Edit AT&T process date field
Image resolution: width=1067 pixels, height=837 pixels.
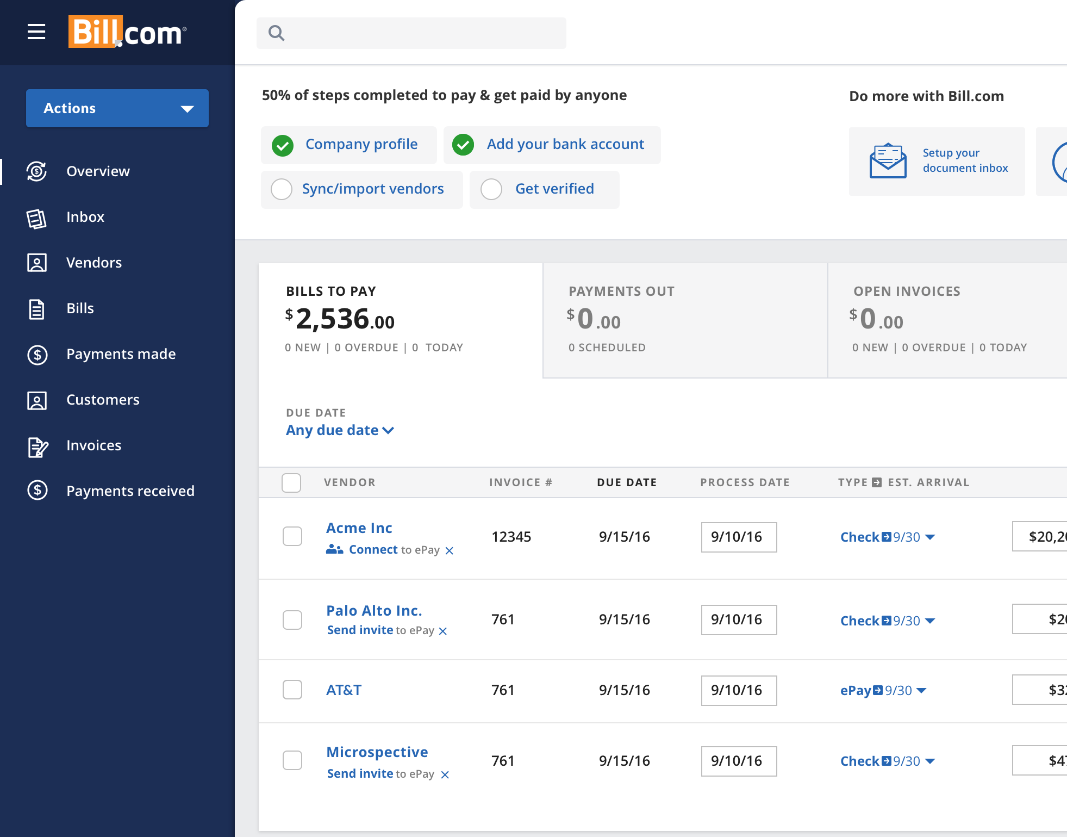(x=739, y=691)
